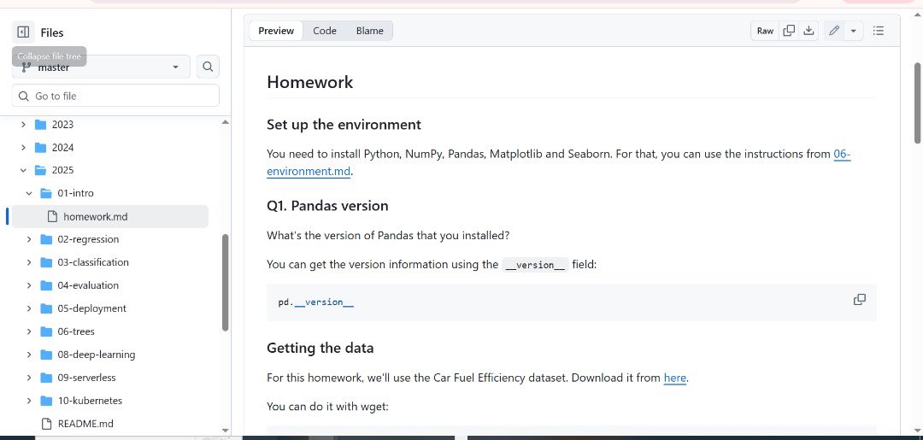Select homework.md in file tree
This screenshot has width=923, height=440.
(110, 216)
